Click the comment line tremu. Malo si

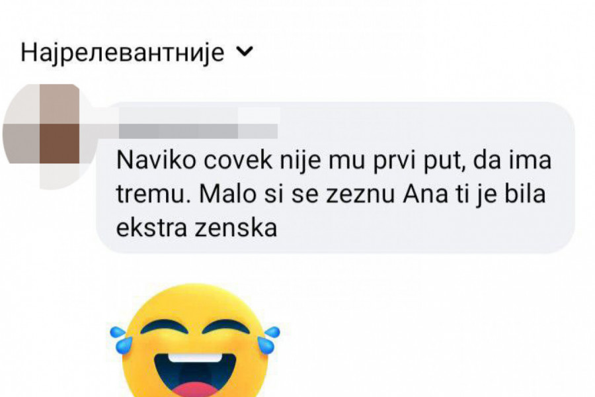pos(331,194)
